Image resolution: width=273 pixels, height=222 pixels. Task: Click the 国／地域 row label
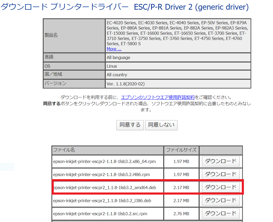[x=53, y=74]
